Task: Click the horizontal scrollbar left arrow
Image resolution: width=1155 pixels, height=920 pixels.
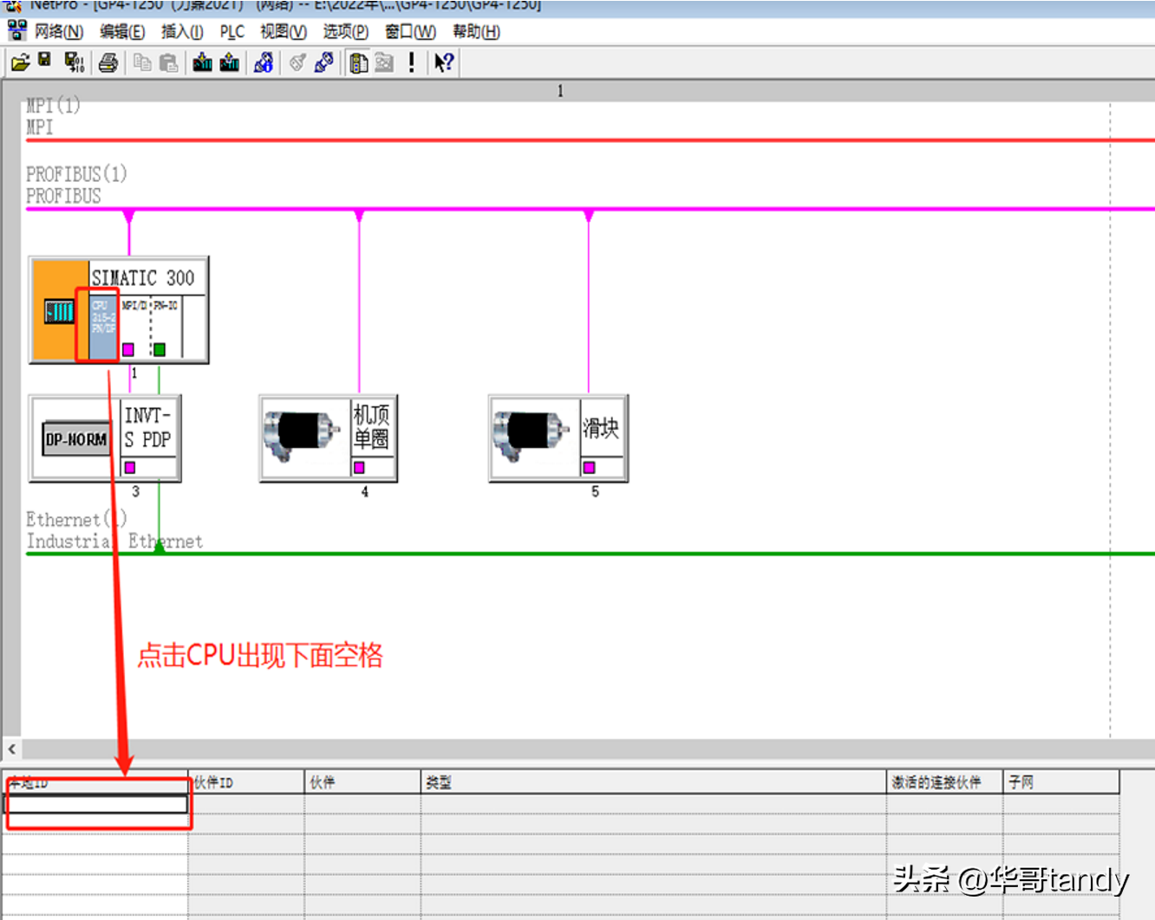Action: 12,749
